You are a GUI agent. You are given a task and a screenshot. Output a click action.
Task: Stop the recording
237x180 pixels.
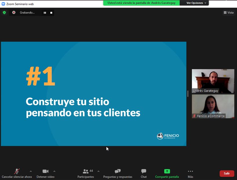51,13
